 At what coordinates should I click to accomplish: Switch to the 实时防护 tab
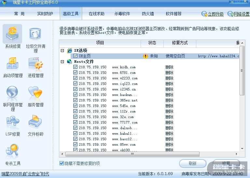point(45,14)
